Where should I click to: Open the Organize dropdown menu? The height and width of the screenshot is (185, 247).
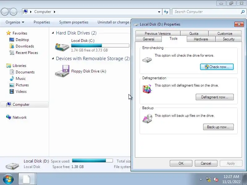[15, 22]
